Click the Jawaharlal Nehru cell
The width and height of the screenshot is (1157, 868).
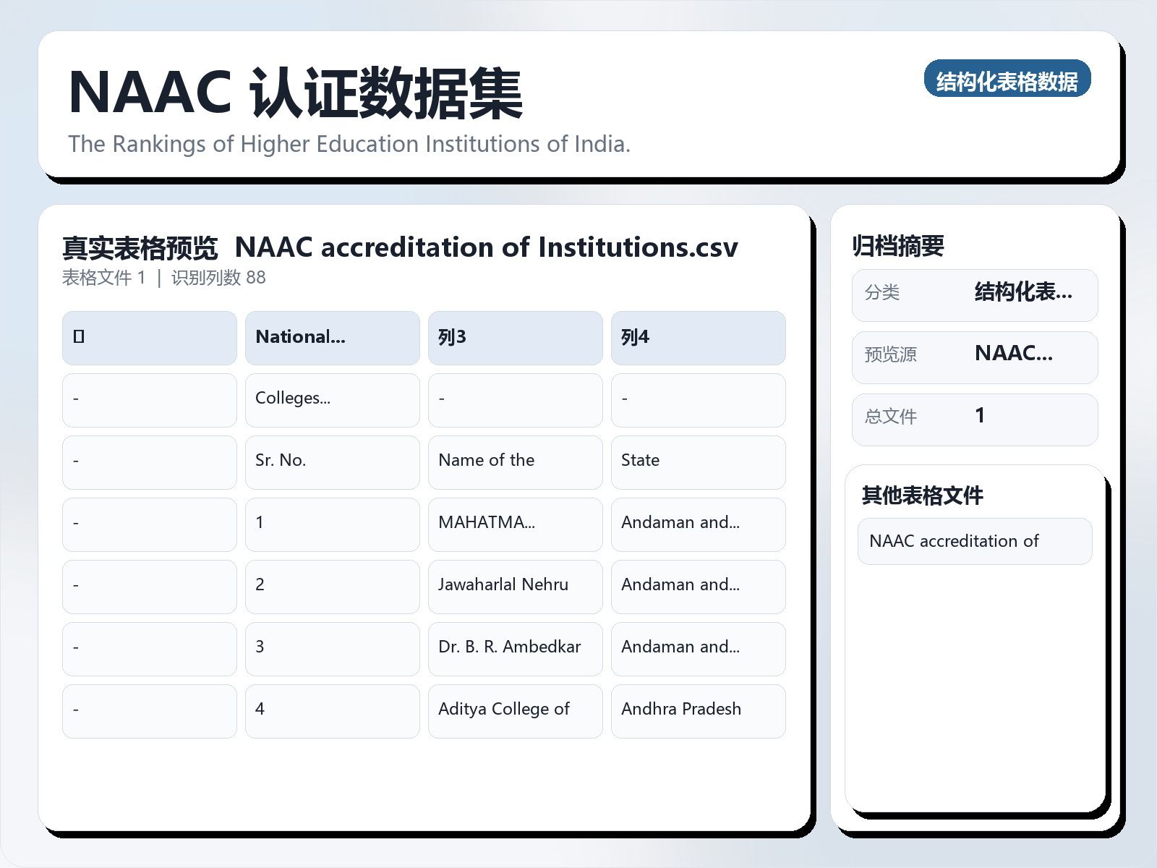[x=515, y=587]
